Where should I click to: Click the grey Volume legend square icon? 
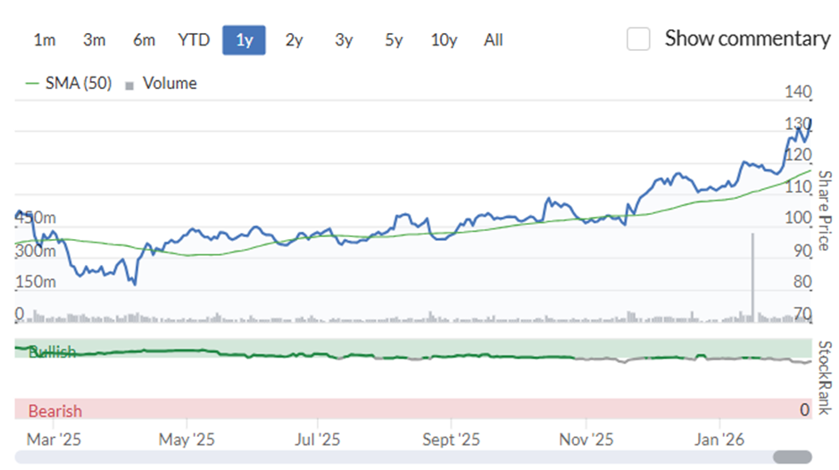(x=129, y=86)
